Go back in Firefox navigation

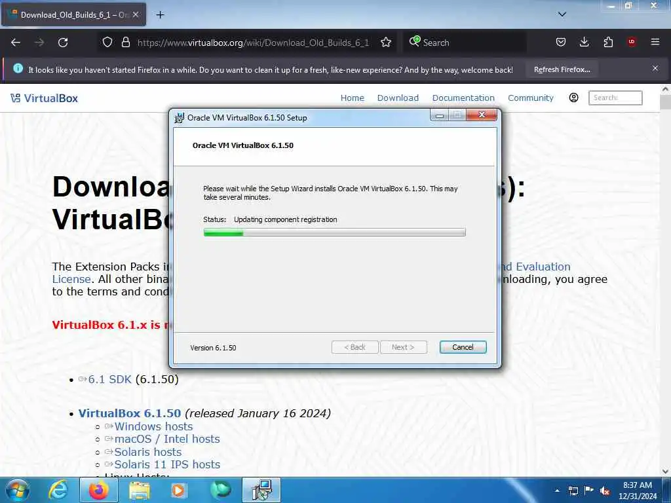(16, 43)
